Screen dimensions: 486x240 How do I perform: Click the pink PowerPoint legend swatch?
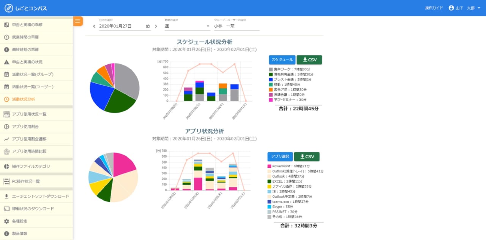click(269, 166)
